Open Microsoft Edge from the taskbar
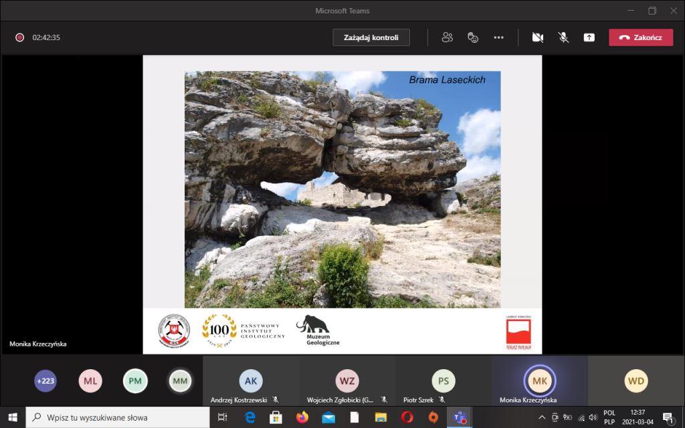The image size is (685, 428). 250,417
